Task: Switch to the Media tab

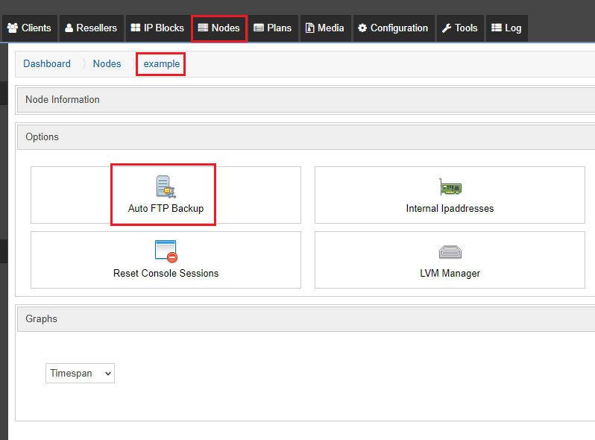Action: tap(325, 28)
